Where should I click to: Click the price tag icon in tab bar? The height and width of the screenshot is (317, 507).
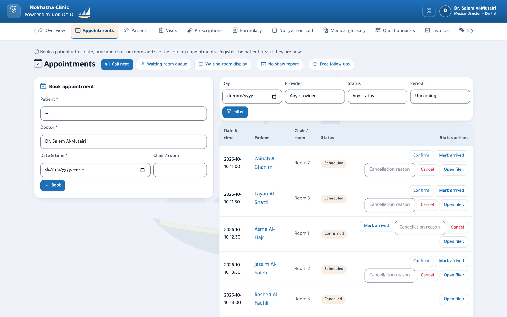tap(462, 30)
